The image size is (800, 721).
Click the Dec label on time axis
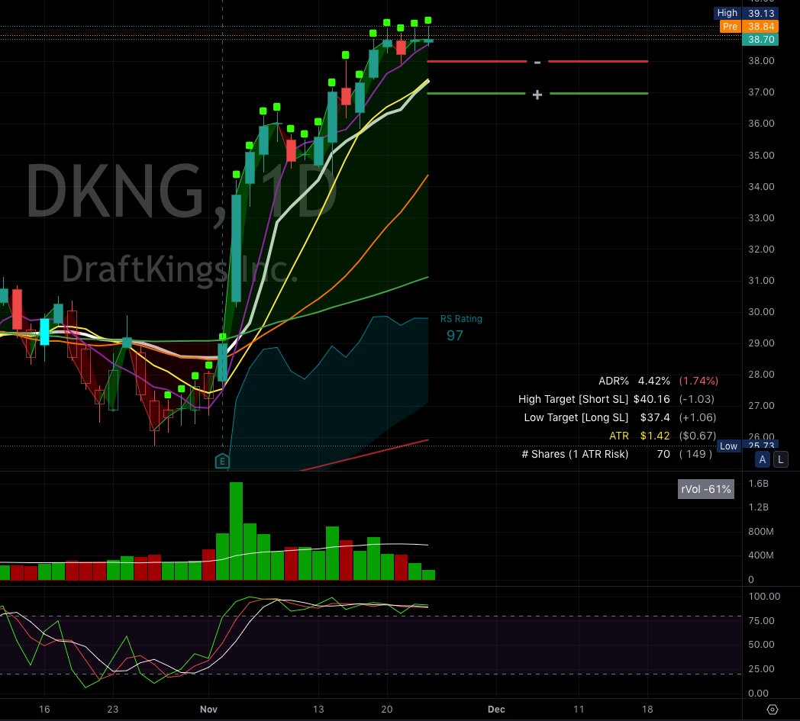(x=496, y=710)
